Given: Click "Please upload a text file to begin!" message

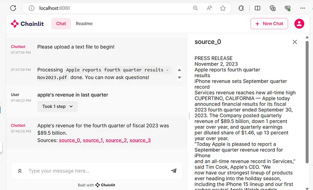Looking at the screenshot, I should [76, 47].
